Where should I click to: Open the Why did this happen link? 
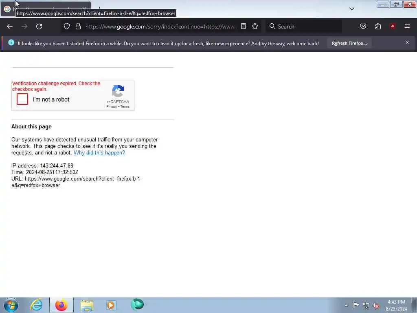pyautogui.click(x=99, y=153)
